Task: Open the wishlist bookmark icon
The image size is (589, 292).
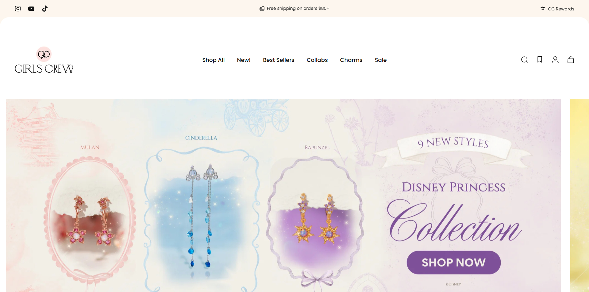Action: [540, 59]
